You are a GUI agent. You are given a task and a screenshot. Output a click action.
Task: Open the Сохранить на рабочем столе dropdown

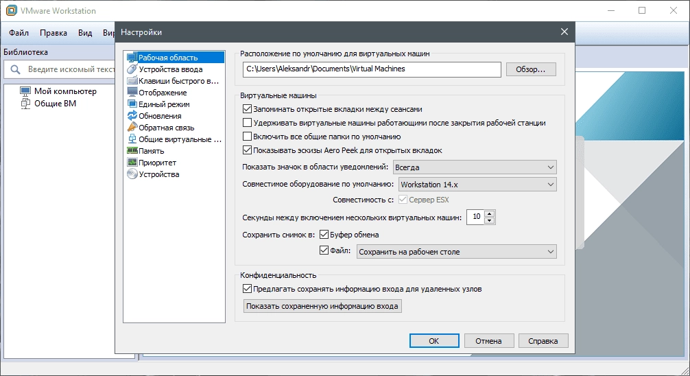(456, 252)
